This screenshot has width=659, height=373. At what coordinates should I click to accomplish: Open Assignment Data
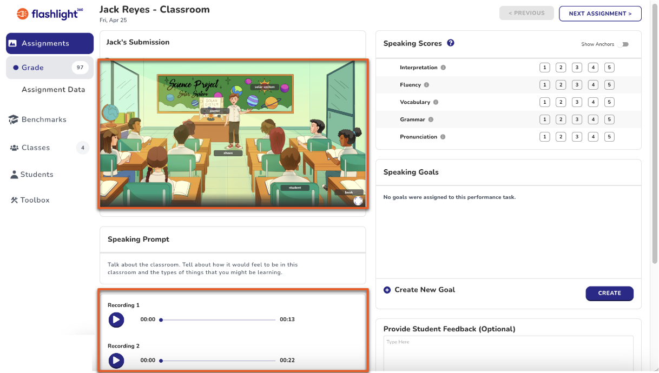click(x=53, y=90)
